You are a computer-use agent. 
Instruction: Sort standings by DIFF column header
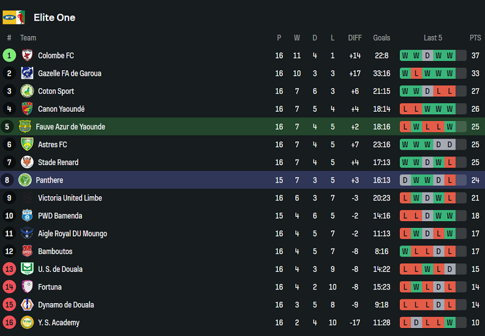point(355,38)
